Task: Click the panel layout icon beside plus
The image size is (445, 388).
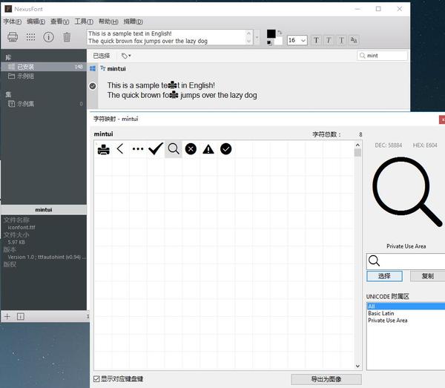Action: 21,316
